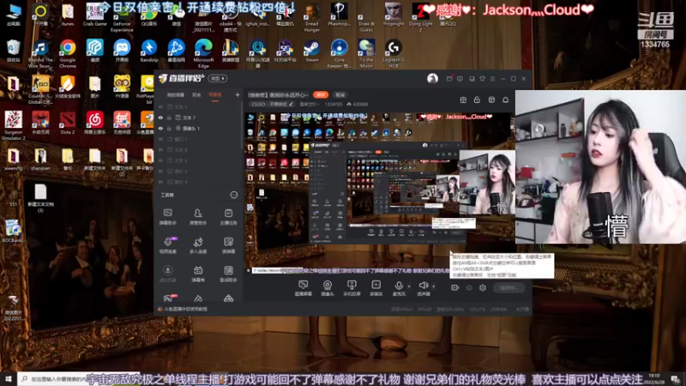Screen dimensions: 686x386
Task: Click the start streaming button
Action: pyautogui.click(x=508, y=288)
